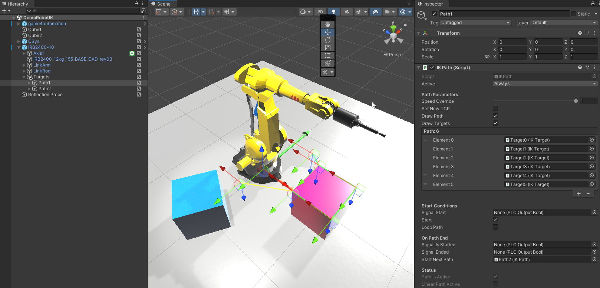Pick object for Start Next Path field
This screenshot has height=288, width=600.
click(x=594, y=259)
